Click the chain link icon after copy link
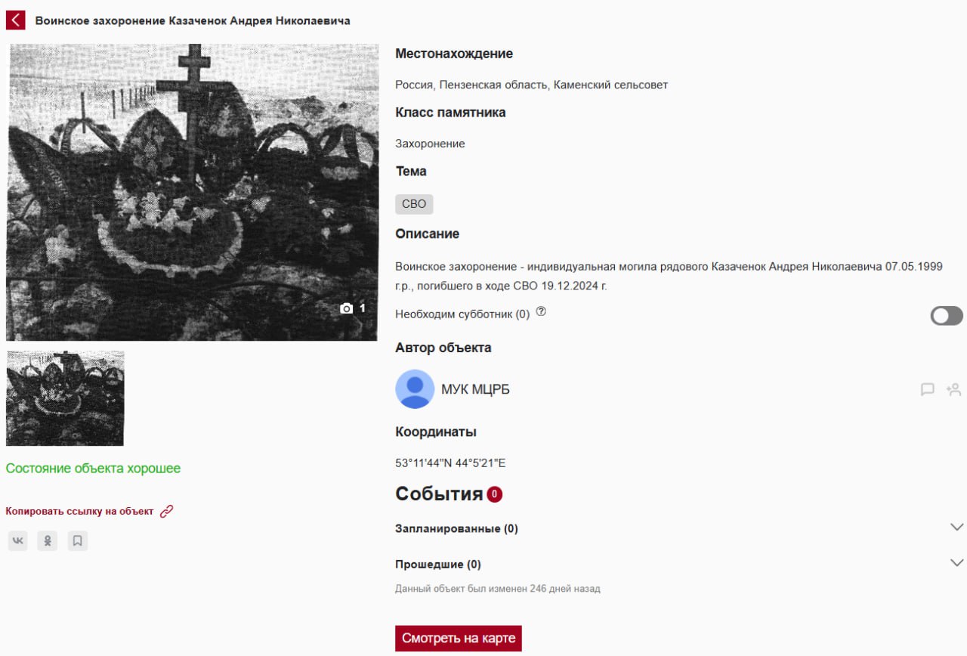Image resolution: width=967 pixels, height=656 pixels. click(167, 511)
